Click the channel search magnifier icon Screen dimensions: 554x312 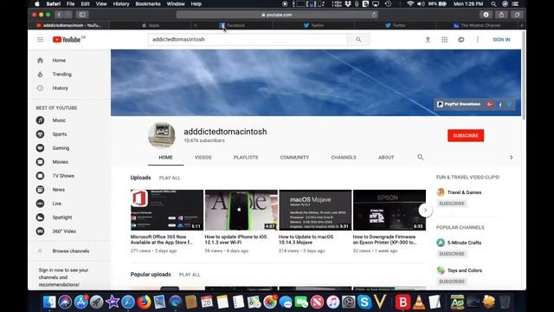point(420,157)
